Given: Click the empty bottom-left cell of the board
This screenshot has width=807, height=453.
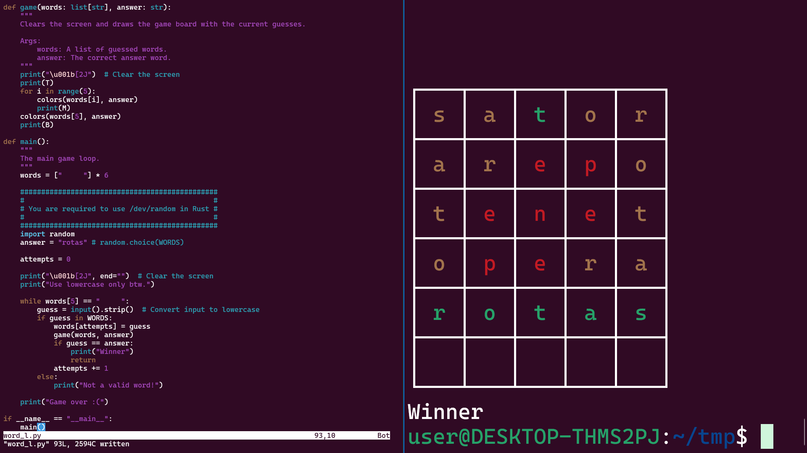Looking at the screenshot, I should (439, 362).
